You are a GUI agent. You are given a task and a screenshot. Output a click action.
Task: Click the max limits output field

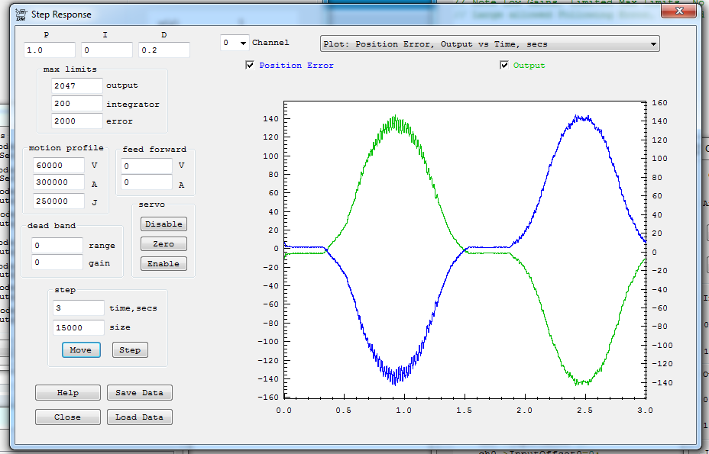click(x=76, y=86)
